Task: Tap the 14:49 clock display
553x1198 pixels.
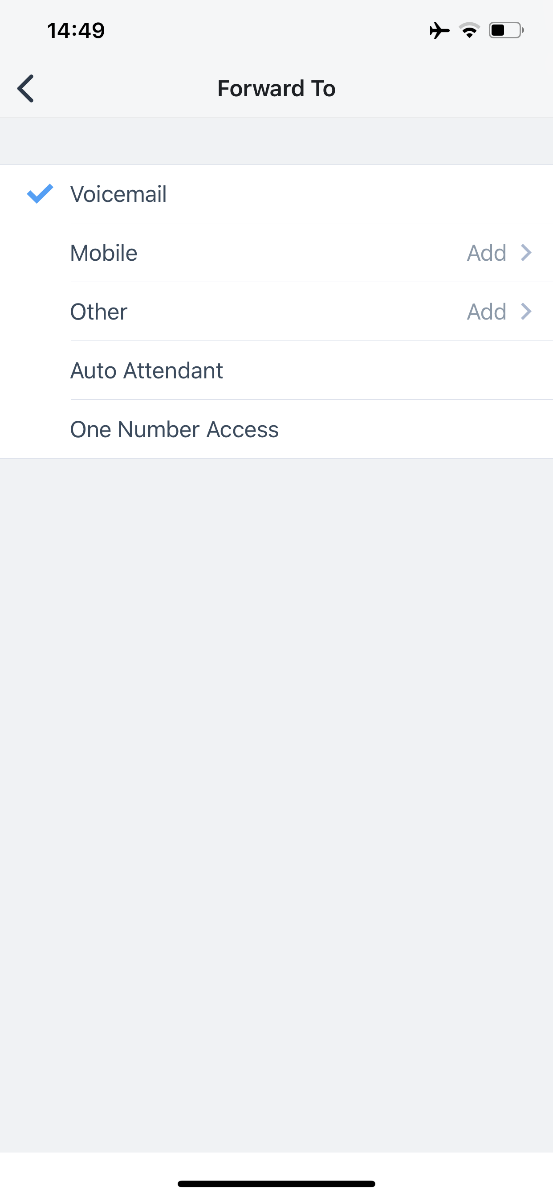Action: point(76,31)
